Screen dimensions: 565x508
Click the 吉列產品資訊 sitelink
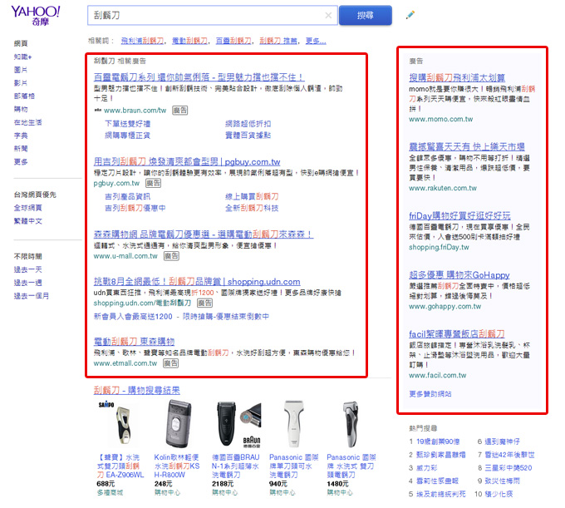click(x=128, y=197)
